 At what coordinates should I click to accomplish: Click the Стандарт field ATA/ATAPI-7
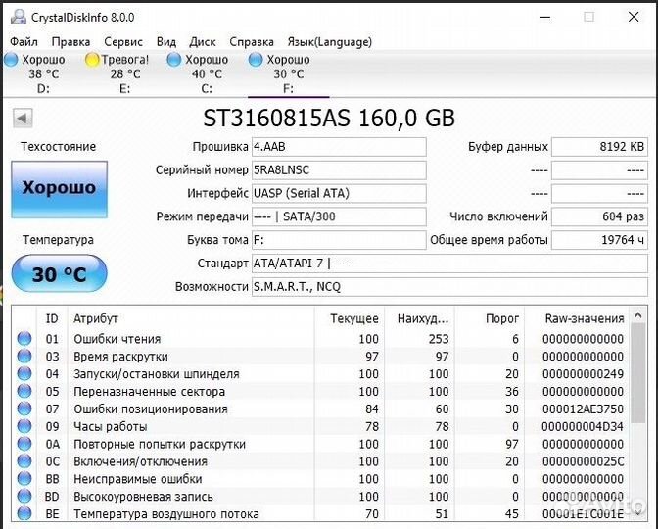click(x=449, y=264)
